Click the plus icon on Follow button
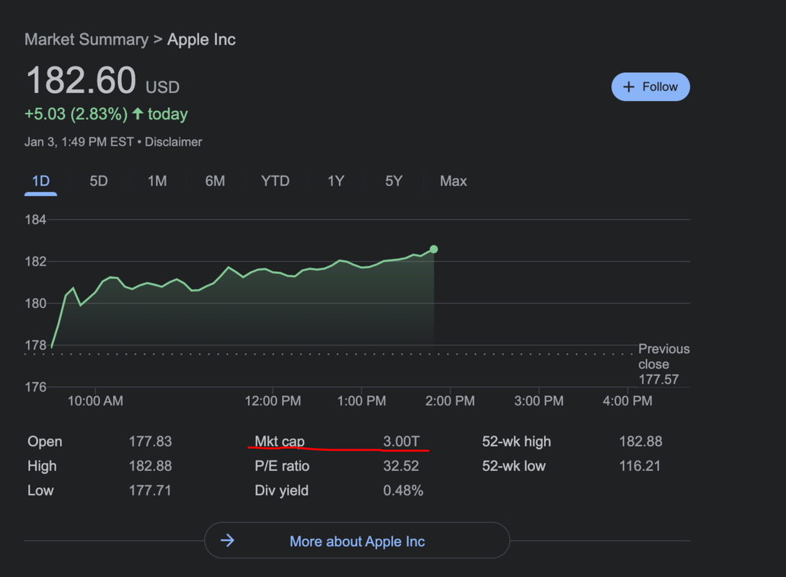 [629, 87]
